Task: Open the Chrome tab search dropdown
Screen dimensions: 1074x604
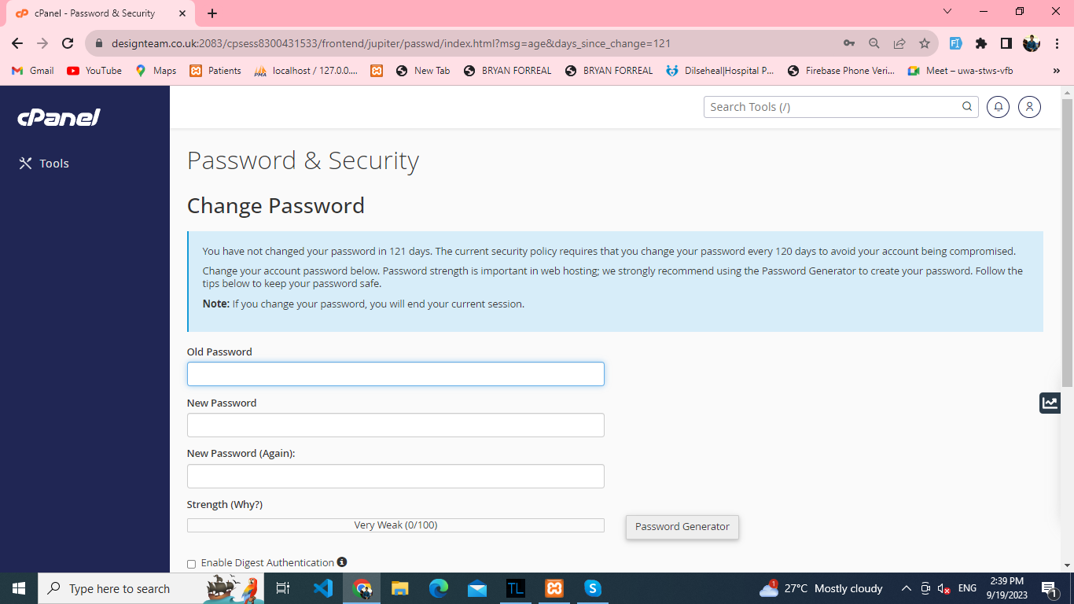Action: click(947, 12)
